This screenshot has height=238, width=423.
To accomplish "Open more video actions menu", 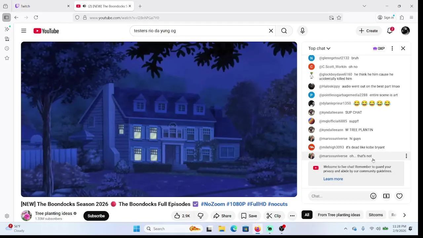I will (292, 216).
